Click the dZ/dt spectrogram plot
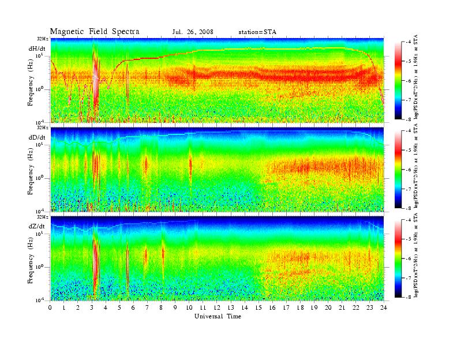This screenshot has height=353, width=457. [x=217, y=258]
